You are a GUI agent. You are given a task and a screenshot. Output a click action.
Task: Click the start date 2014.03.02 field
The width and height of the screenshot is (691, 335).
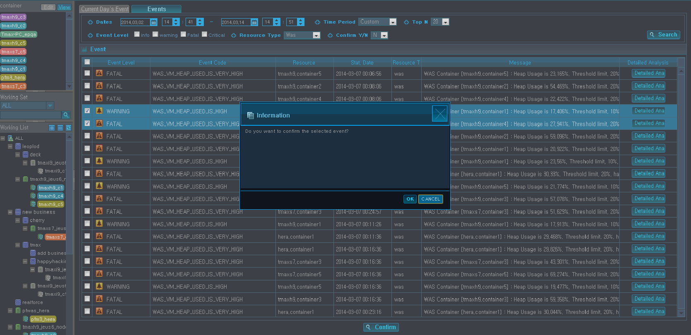click(x=135, y=22)
